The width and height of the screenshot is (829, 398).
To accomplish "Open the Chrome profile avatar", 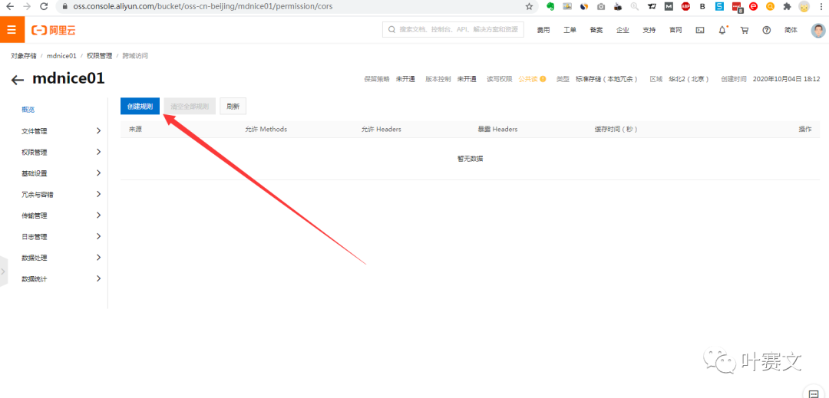I will (804, 7).
